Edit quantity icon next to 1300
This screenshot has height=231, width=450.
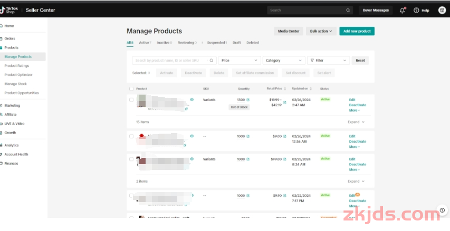pyautogui.click(x=248, y=99)
